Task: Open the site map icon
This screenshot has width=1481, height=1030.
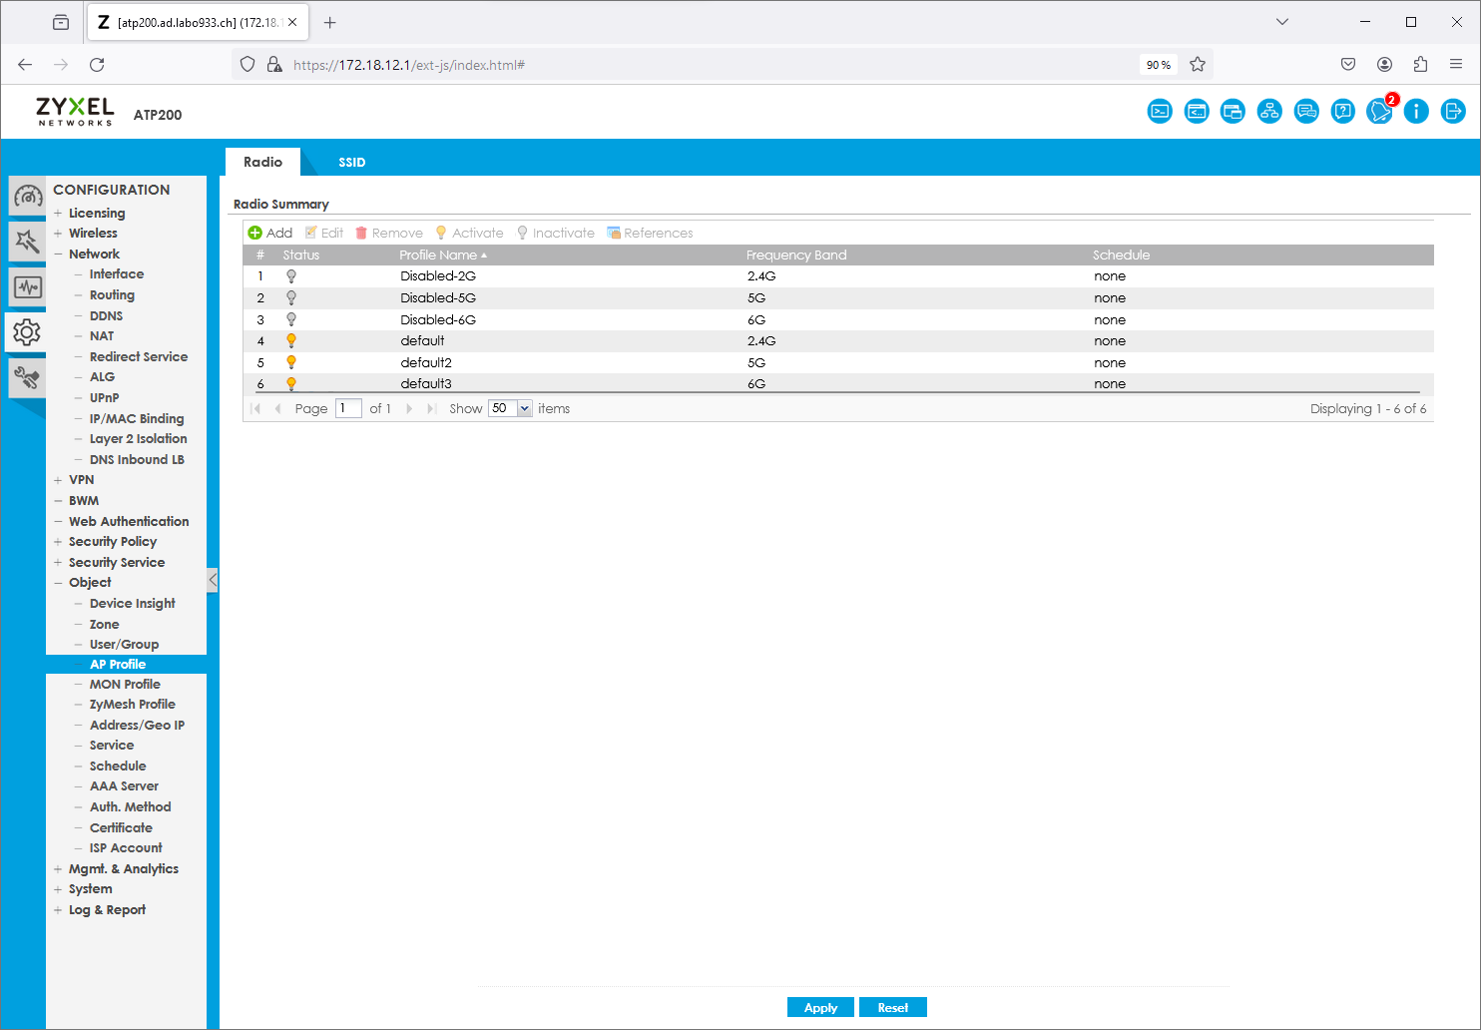Action: (1269, 111)
